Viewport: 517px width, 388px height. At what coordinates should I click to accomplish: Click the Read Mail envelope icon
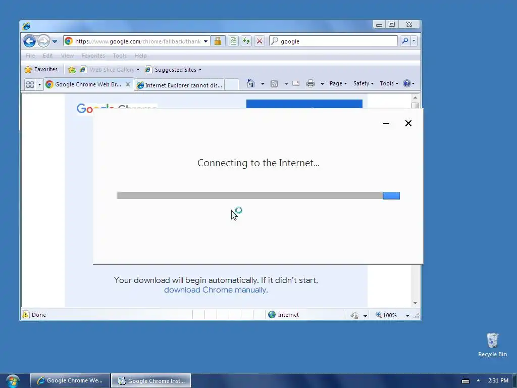[296, 83]
